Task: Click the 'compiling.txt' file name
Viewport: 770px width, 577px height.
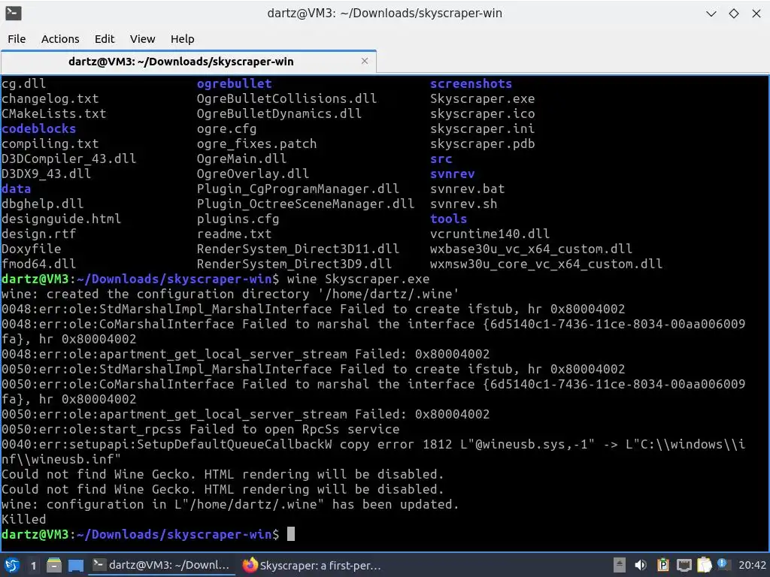Action: click(x=50, y=143)
